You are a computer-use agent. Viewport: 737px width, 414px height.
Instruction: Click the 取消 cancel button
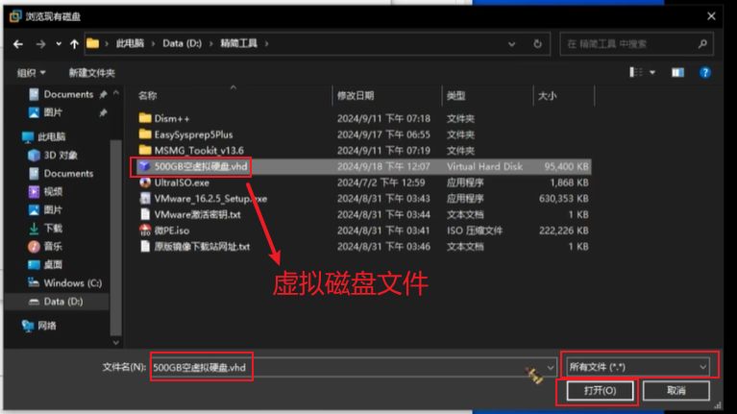tap(676, 391)
